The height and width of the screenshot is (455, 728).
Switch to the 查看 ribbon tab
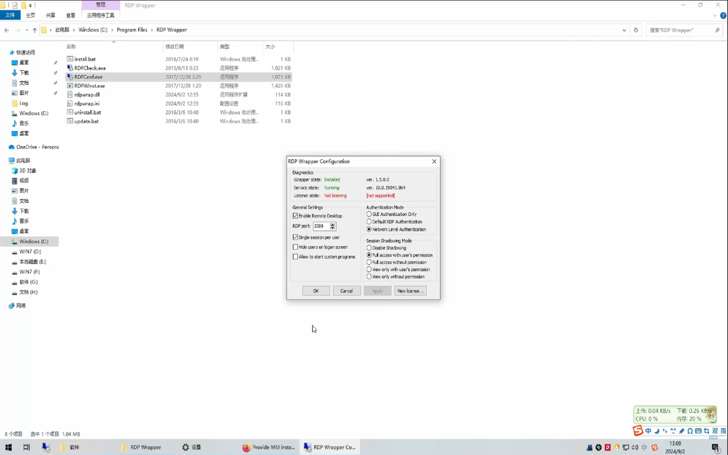pyautogui.click(x=70, y=15)
